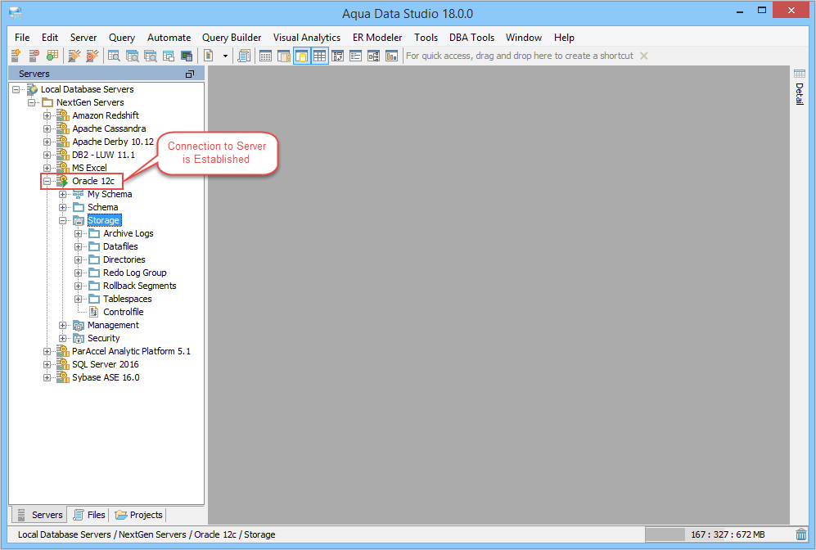
Task: Select ParAccel Analytic Platform 5.1 server
Action: (x=131, y=351)
